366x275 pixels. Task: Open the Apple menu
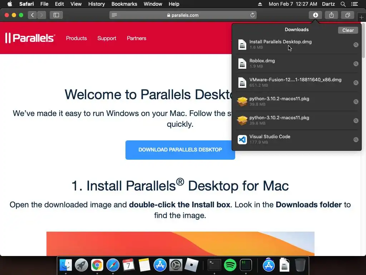tap(10, 4)
